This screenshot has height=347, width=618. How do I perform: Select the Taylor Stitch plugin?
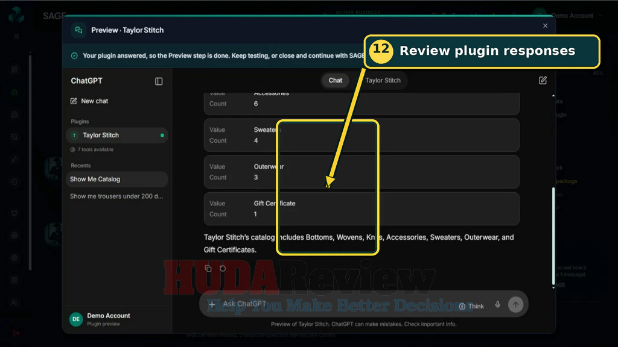[117, 136]
